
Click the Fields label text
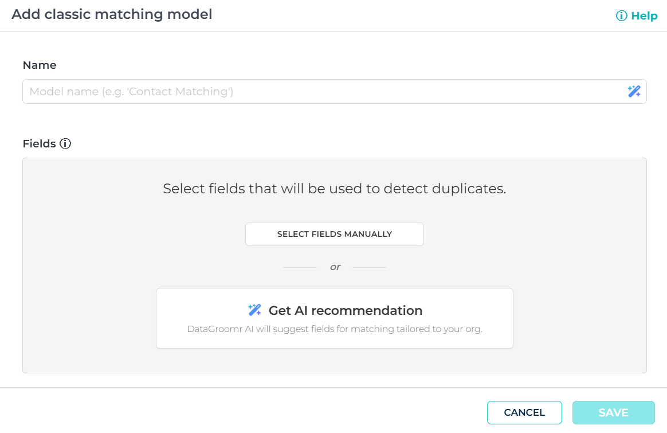pos(39,143)
